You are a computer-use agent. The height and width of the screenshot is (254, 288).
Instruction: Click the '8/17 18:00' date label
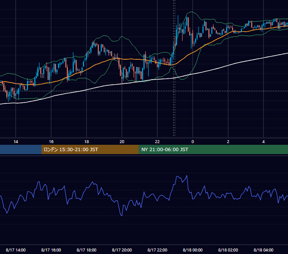tap(86, 250)
